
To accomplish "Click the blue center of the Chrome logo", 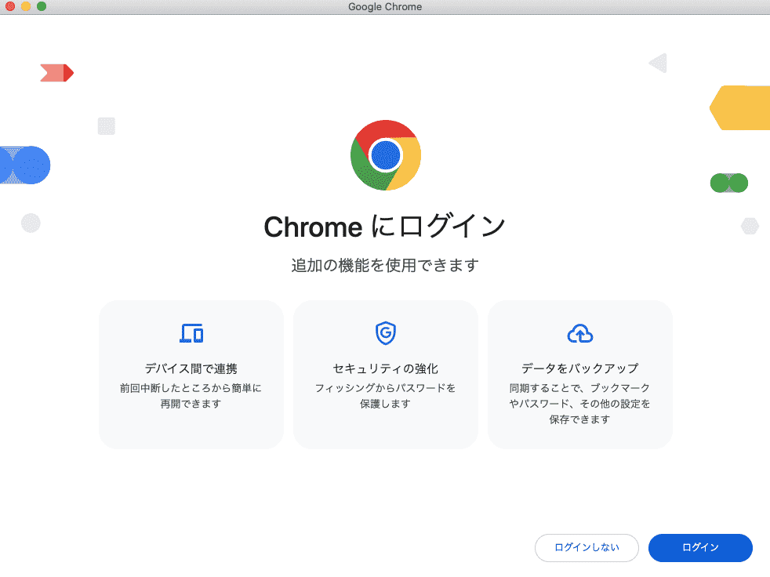I will [385, 154].
